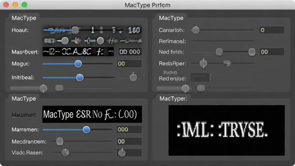This screenshot has width=295, height=166.
Task: Click the Mecdrantem slider handle
Action: click(60, 141)
